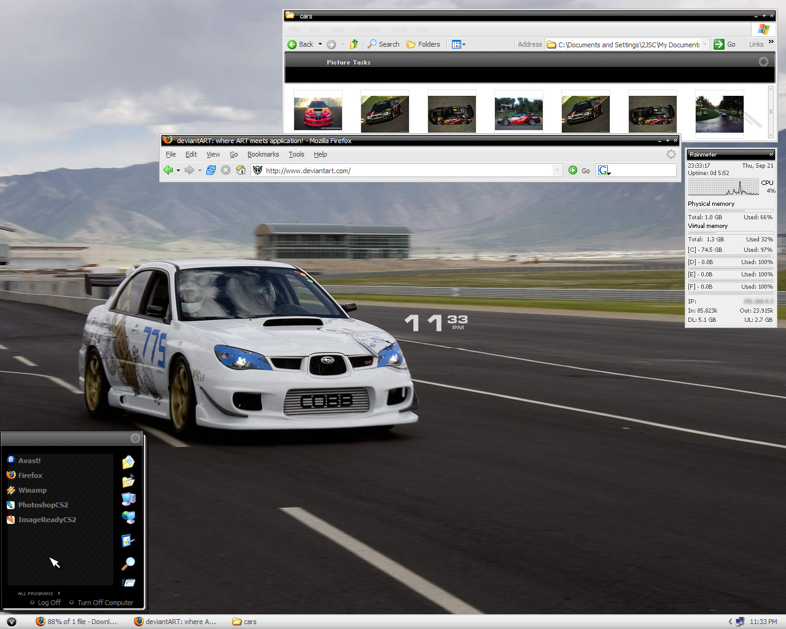Click the Explorer address path field
Screen dimensions: 786x629
(628, 44)
